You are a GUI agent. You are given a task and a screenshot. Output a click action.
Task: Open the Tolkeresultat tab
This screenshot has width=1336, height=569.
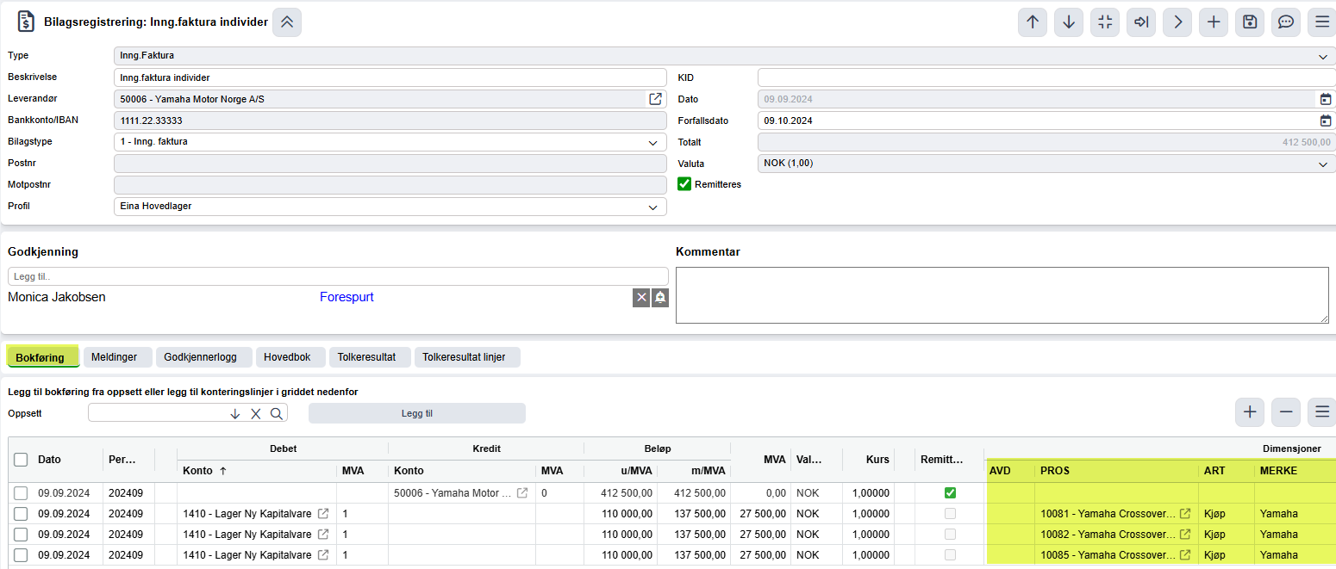pos(370,357)
